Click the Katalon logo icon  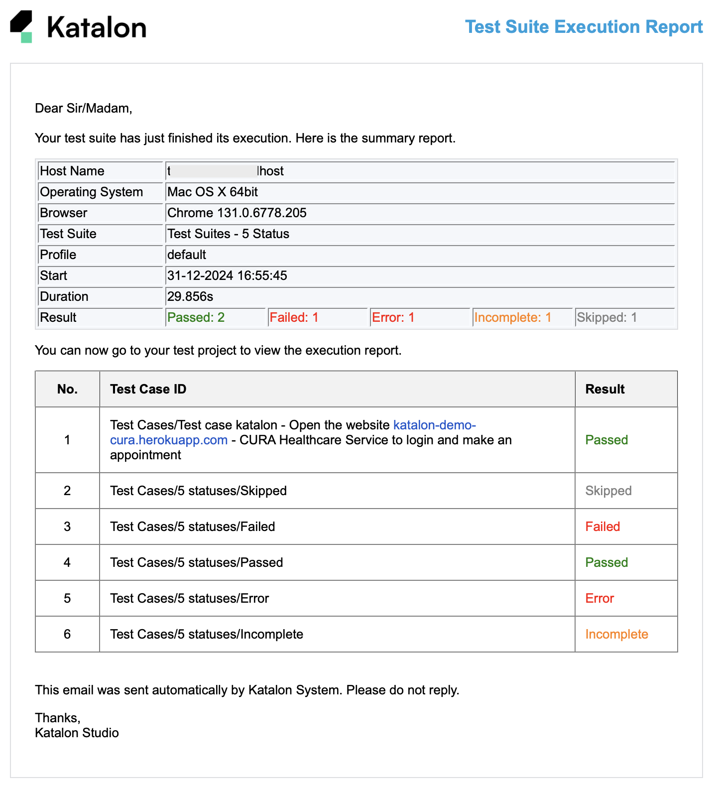click(x=21, y=26)
